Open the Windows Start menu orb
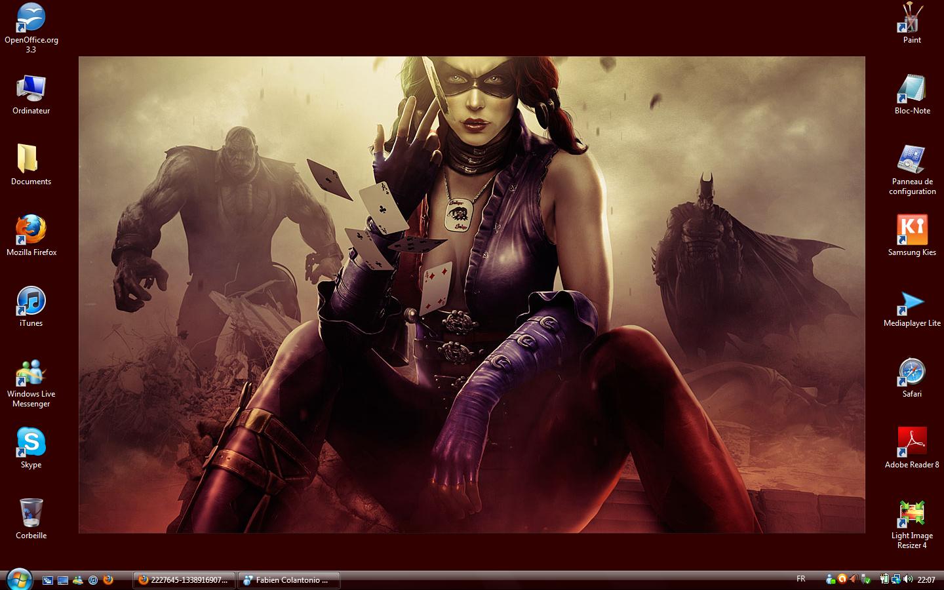This screenshot has height=590, width=944. coord(18,578)
